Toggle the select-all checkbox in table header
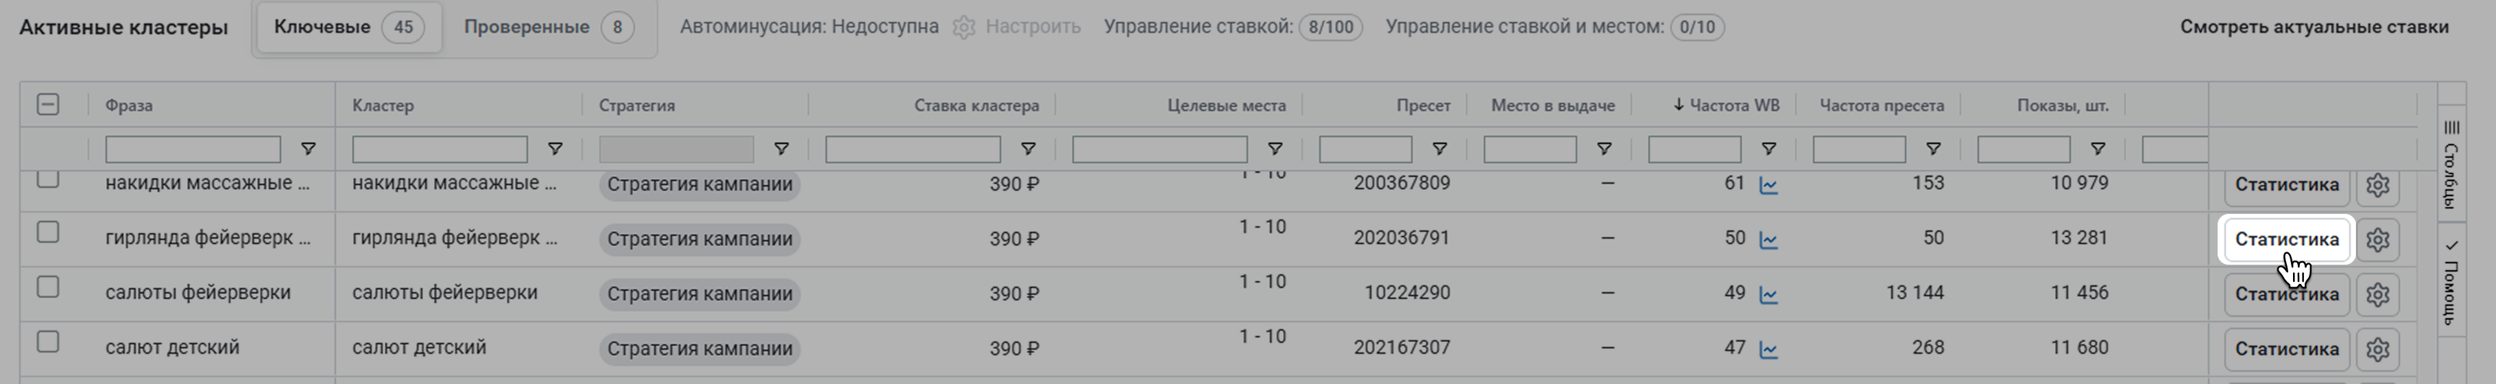This screenshot has width=2496, height=384. 47,105
